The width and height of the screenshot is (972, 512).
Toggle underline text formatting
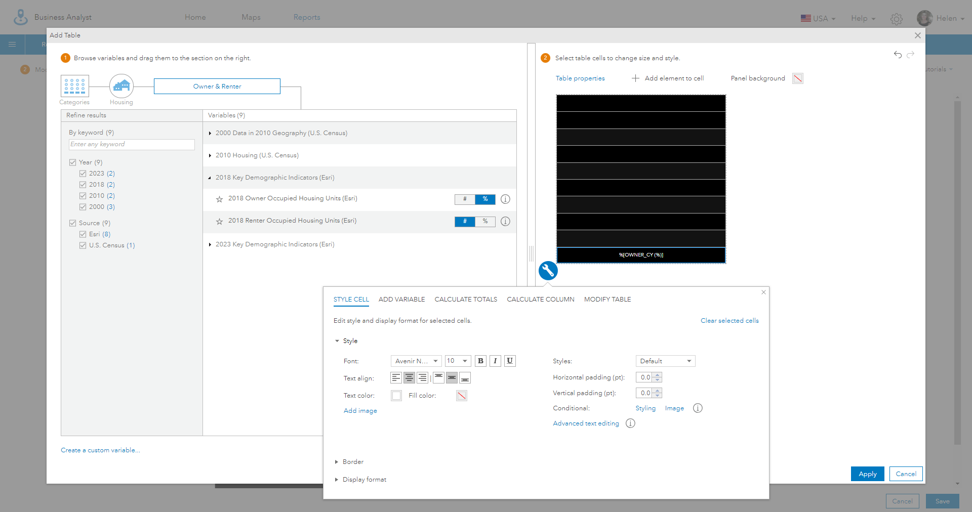pyautogui.click(x=510, y=361)
